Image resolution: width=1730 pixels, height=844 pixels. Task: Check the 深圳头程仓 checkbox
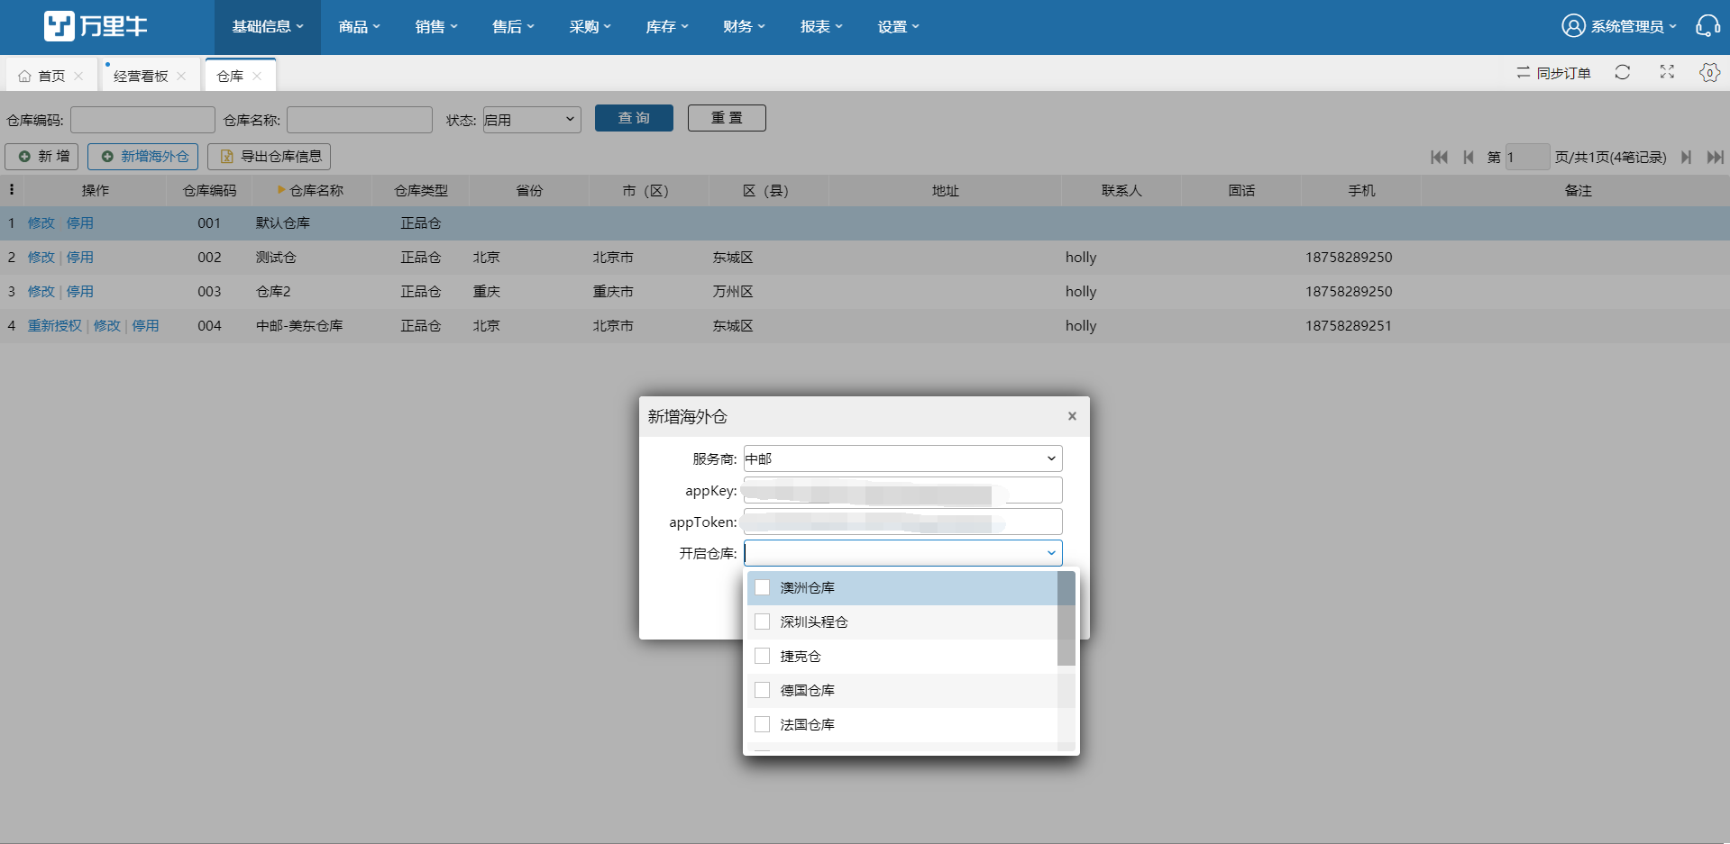click(762, 622)
